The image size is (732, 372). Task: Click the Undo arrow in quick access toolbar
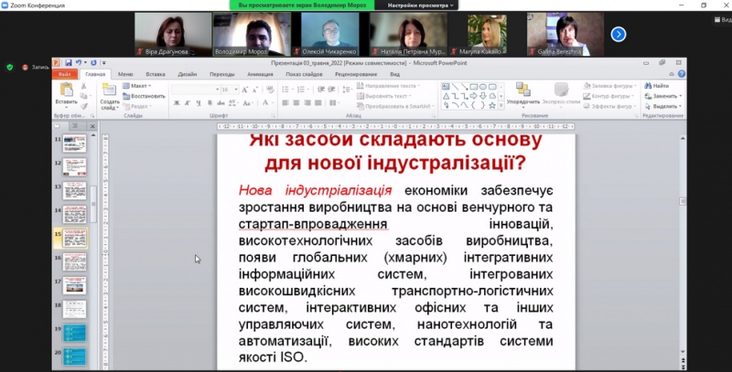[x=80, y=64]
